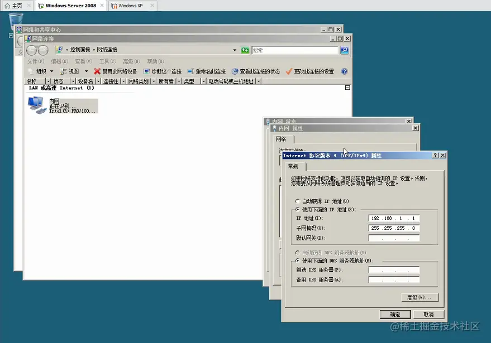Click the 搜索 search box
This screenshot has height=343, width=491.
295,50
